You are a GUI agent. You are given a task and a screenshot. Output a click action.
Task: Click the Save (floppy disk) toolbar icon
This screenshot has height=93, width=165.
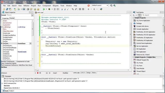[24, 9]
